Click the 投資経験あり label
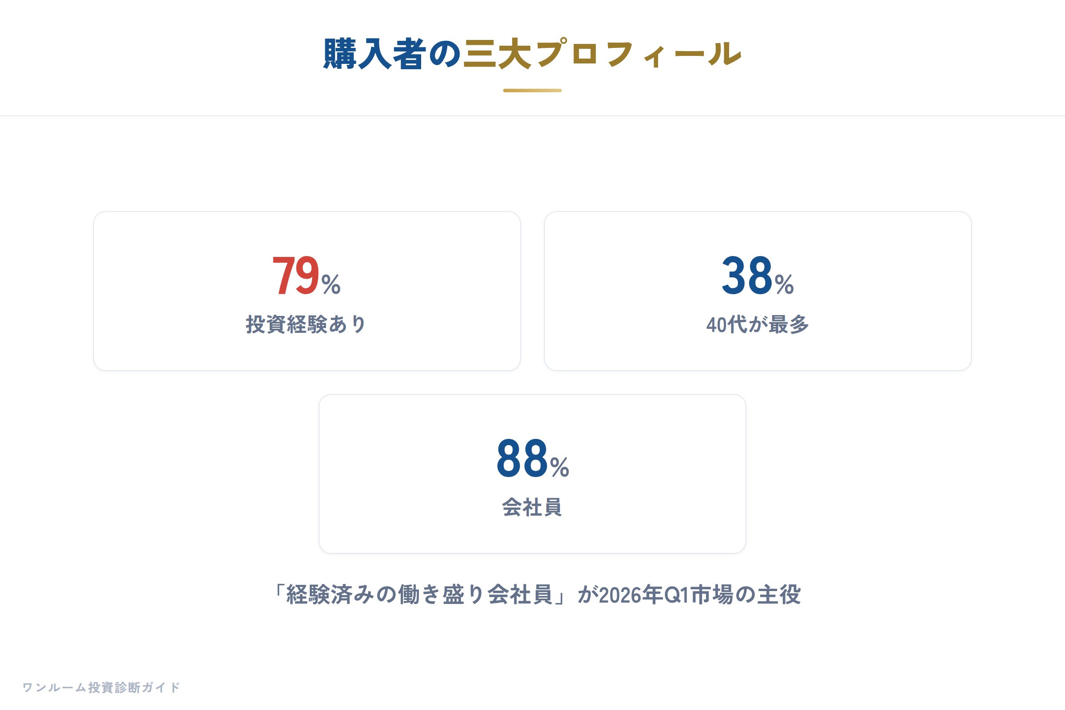The image size is (1065, 710). tap(307, 324)
